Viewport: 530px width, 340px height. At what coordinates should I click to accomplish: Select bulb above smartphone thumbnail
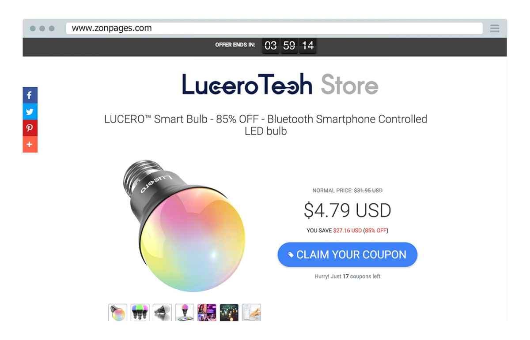[x=185, y=312]
